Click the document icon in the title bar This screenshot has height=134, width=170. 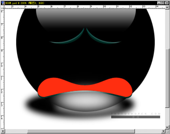pos(3,3)
